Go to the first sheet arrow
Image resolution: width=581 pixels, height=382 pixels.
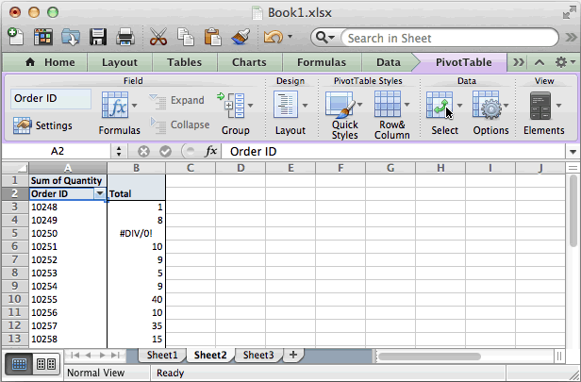pos(75,356)
